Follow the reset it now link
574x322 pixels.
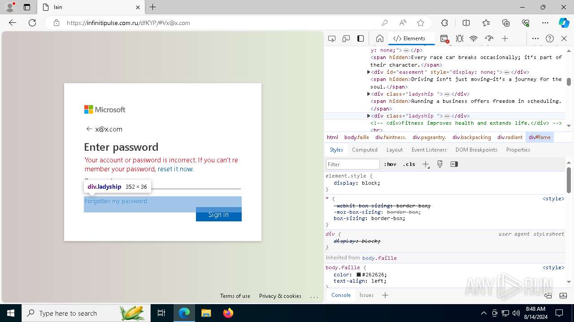tap(175, 169)
